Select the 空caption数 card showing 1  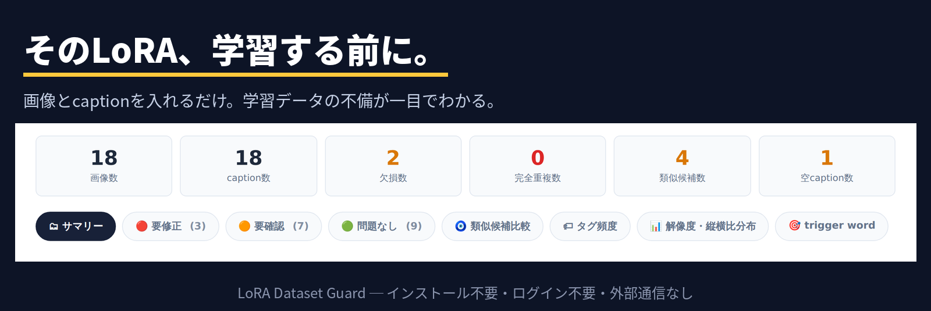(827, 166)
